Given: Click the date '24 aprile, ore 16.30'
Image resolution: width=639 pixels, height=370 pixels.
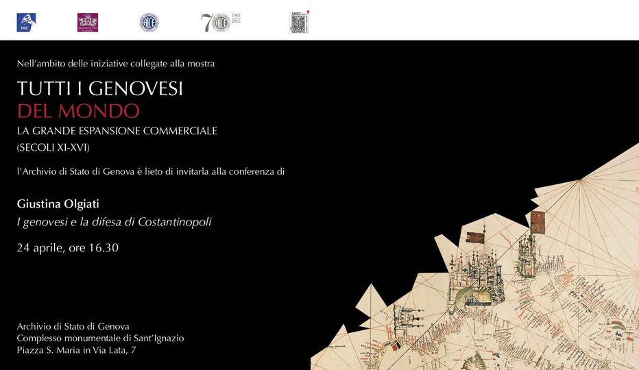Looking at the screenshot, I should (x=68, y=248).
